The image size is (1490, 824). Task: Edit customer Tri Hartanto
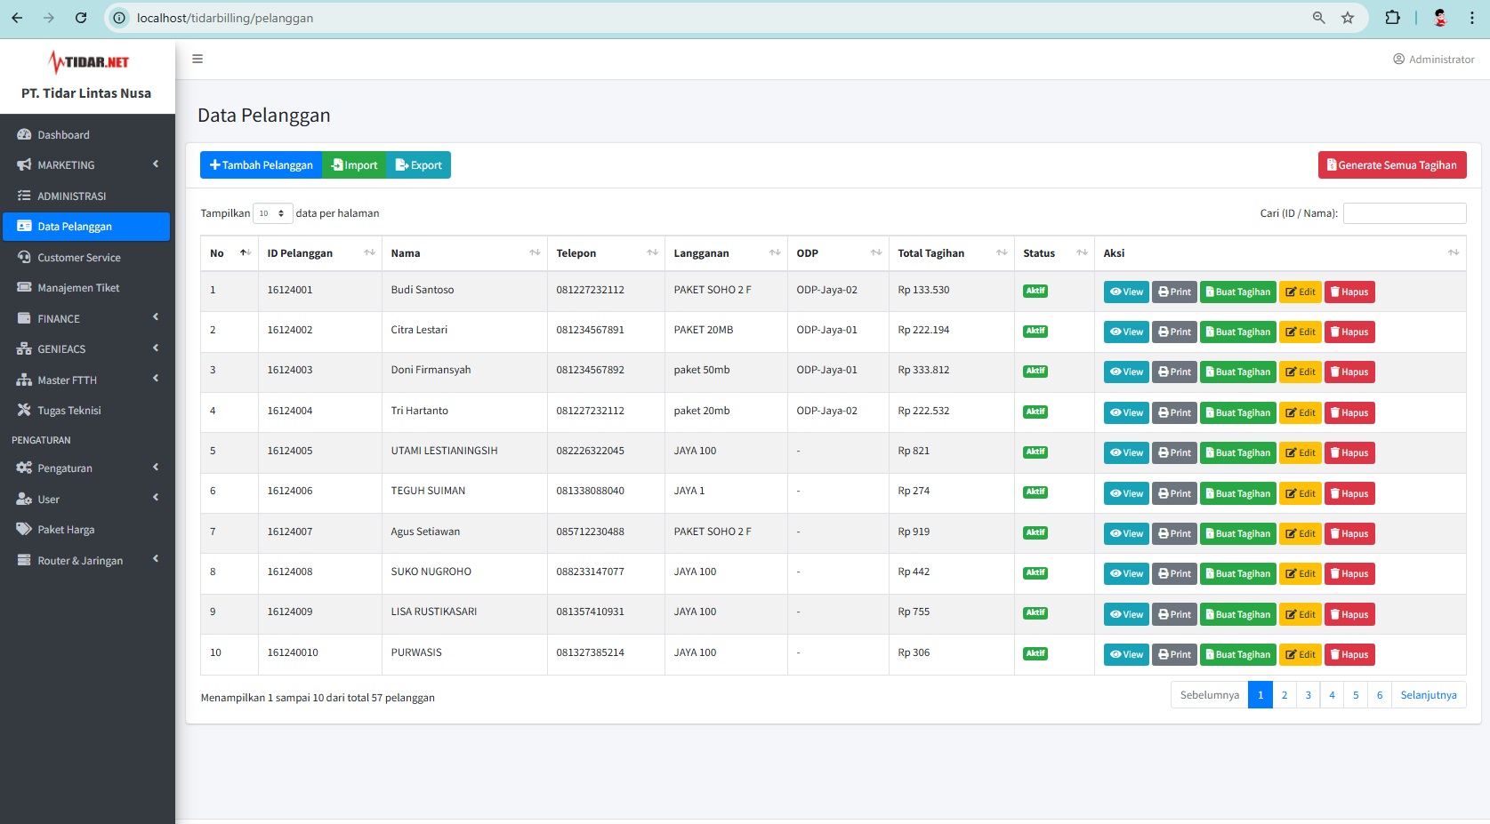point(1301,413)
